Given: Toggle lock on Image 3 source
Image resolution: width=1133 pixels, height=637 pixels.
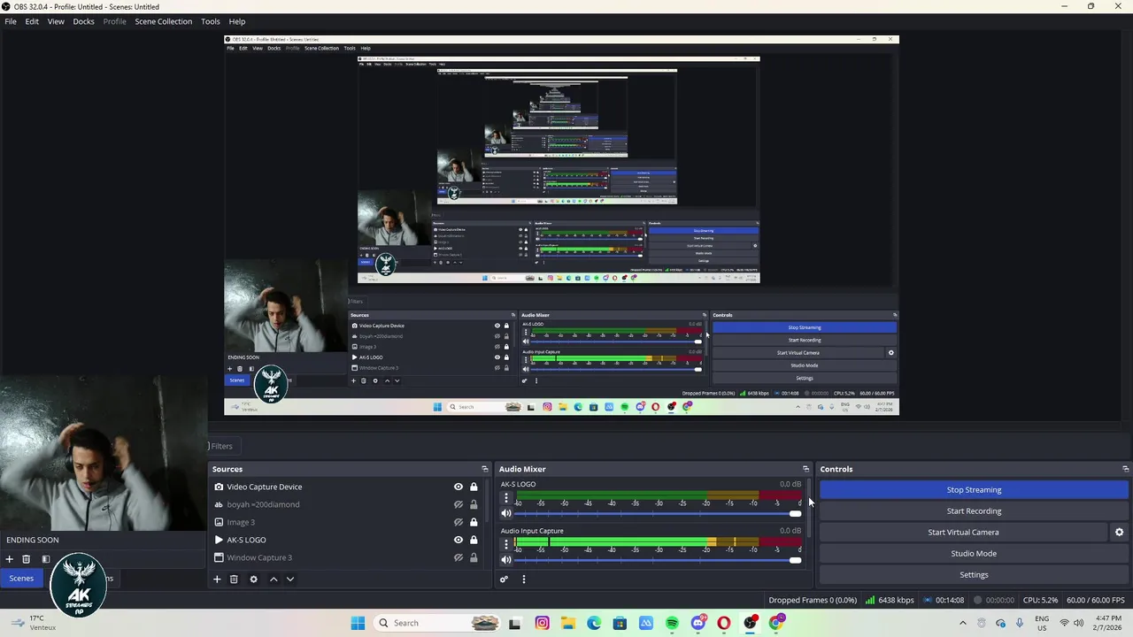Looking at the screenshot, I should (474, 522).
